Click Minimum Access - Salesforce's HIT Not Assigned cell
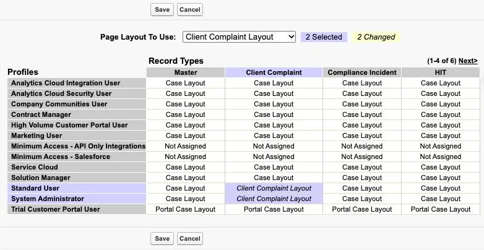The height and width of the screenshot is (250, 484). [x=441, y=157]
